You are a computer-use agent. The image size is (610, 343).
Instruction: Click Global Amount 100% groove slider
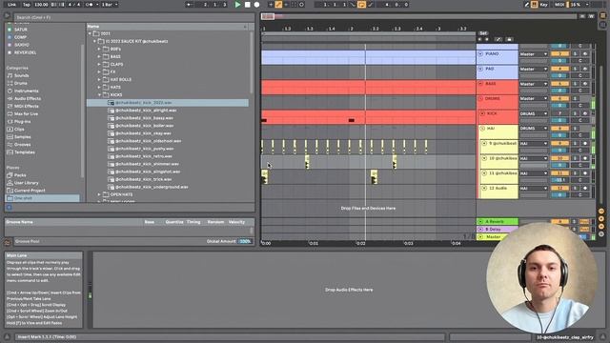point(245,241)
